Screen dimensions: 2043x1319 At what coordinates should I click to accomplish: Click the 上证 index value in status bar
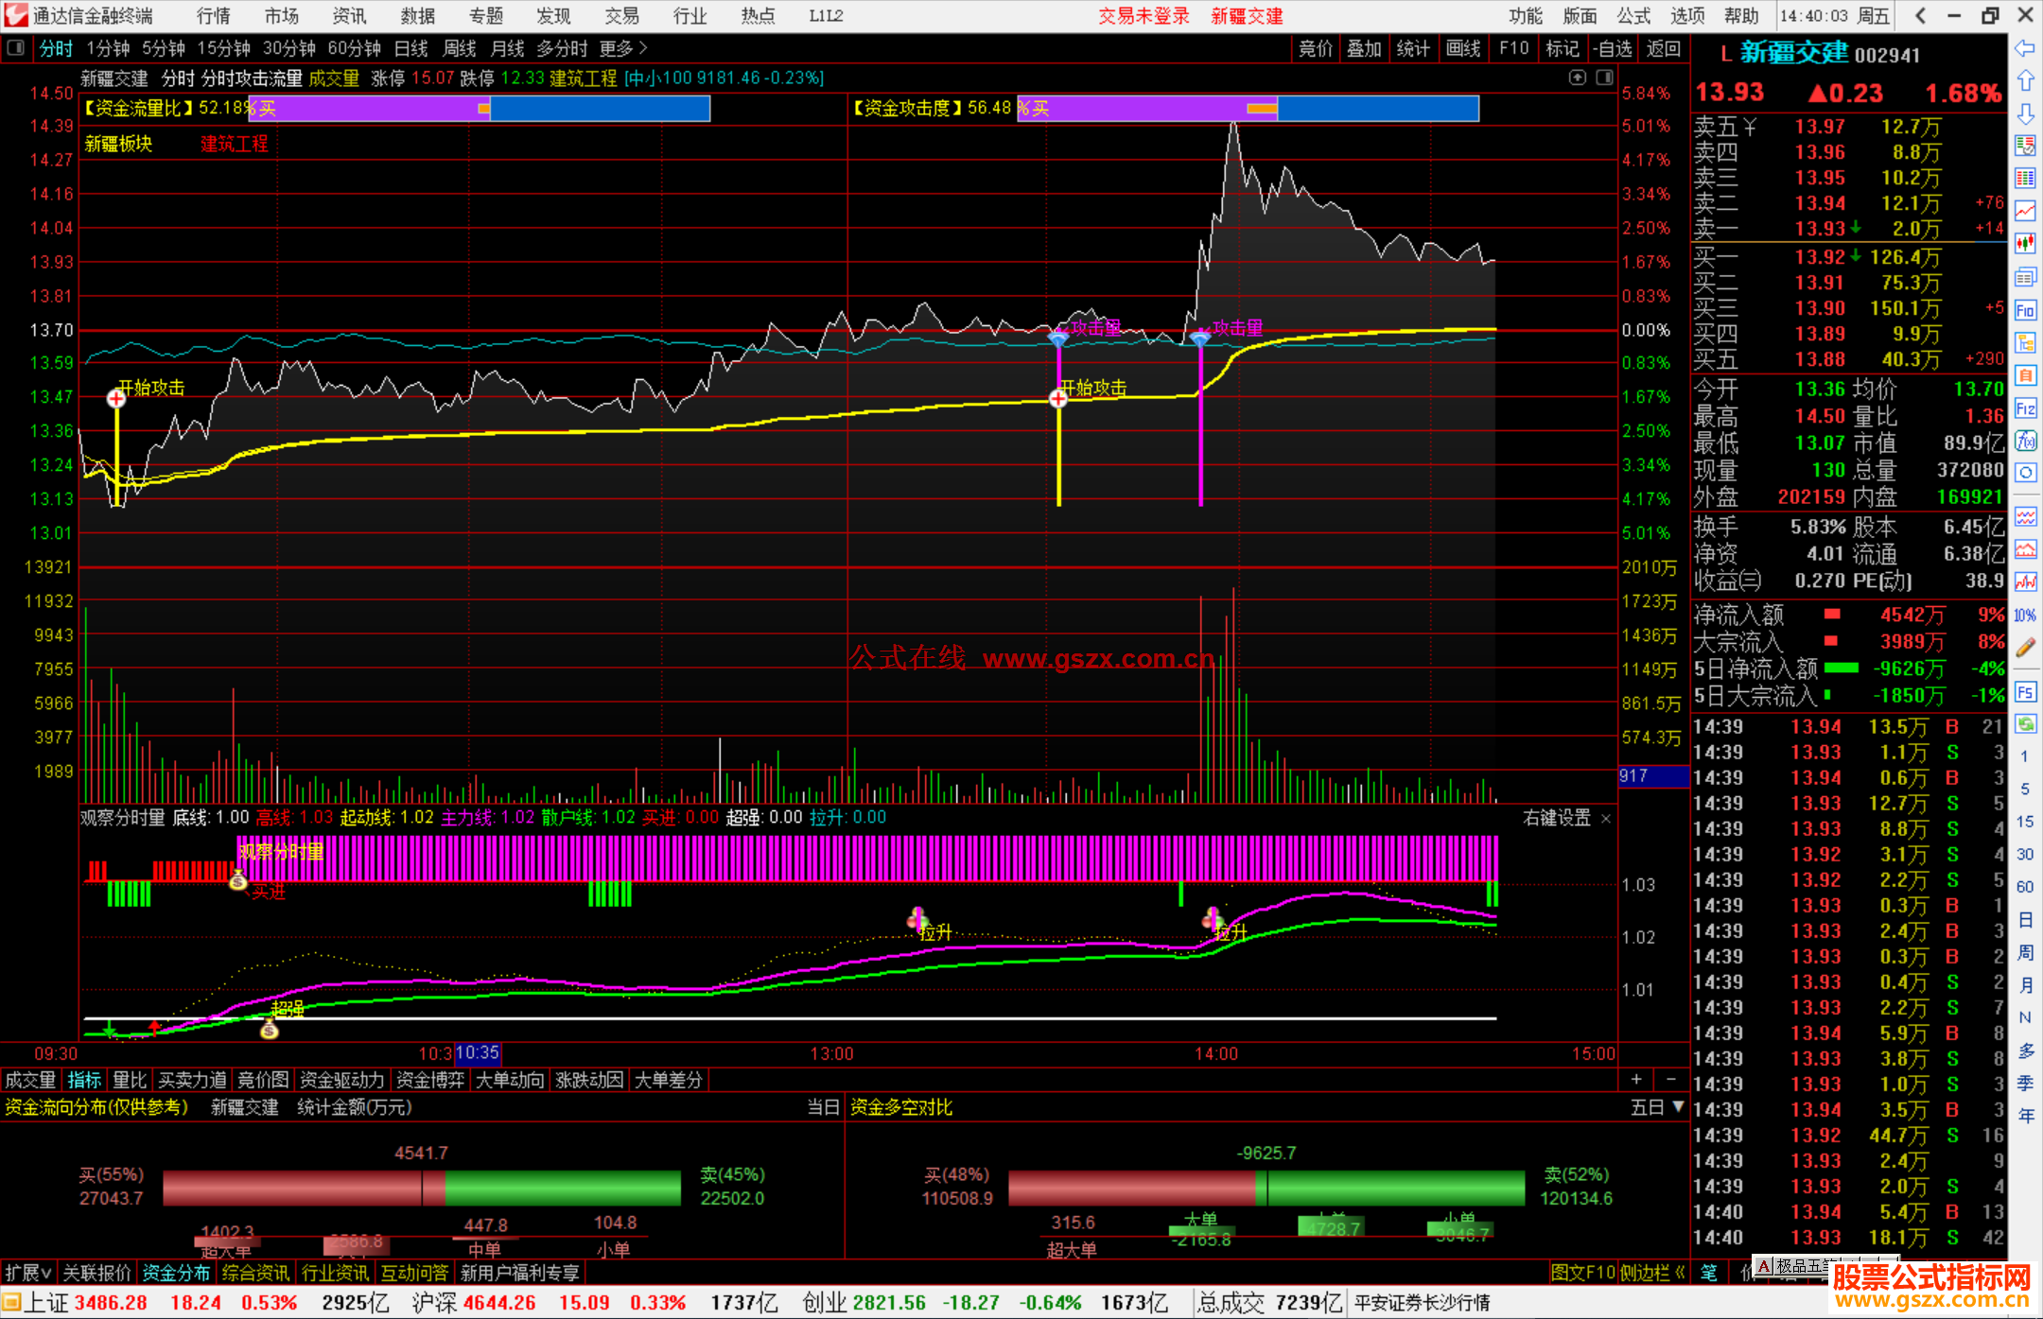coord(111,1303)
